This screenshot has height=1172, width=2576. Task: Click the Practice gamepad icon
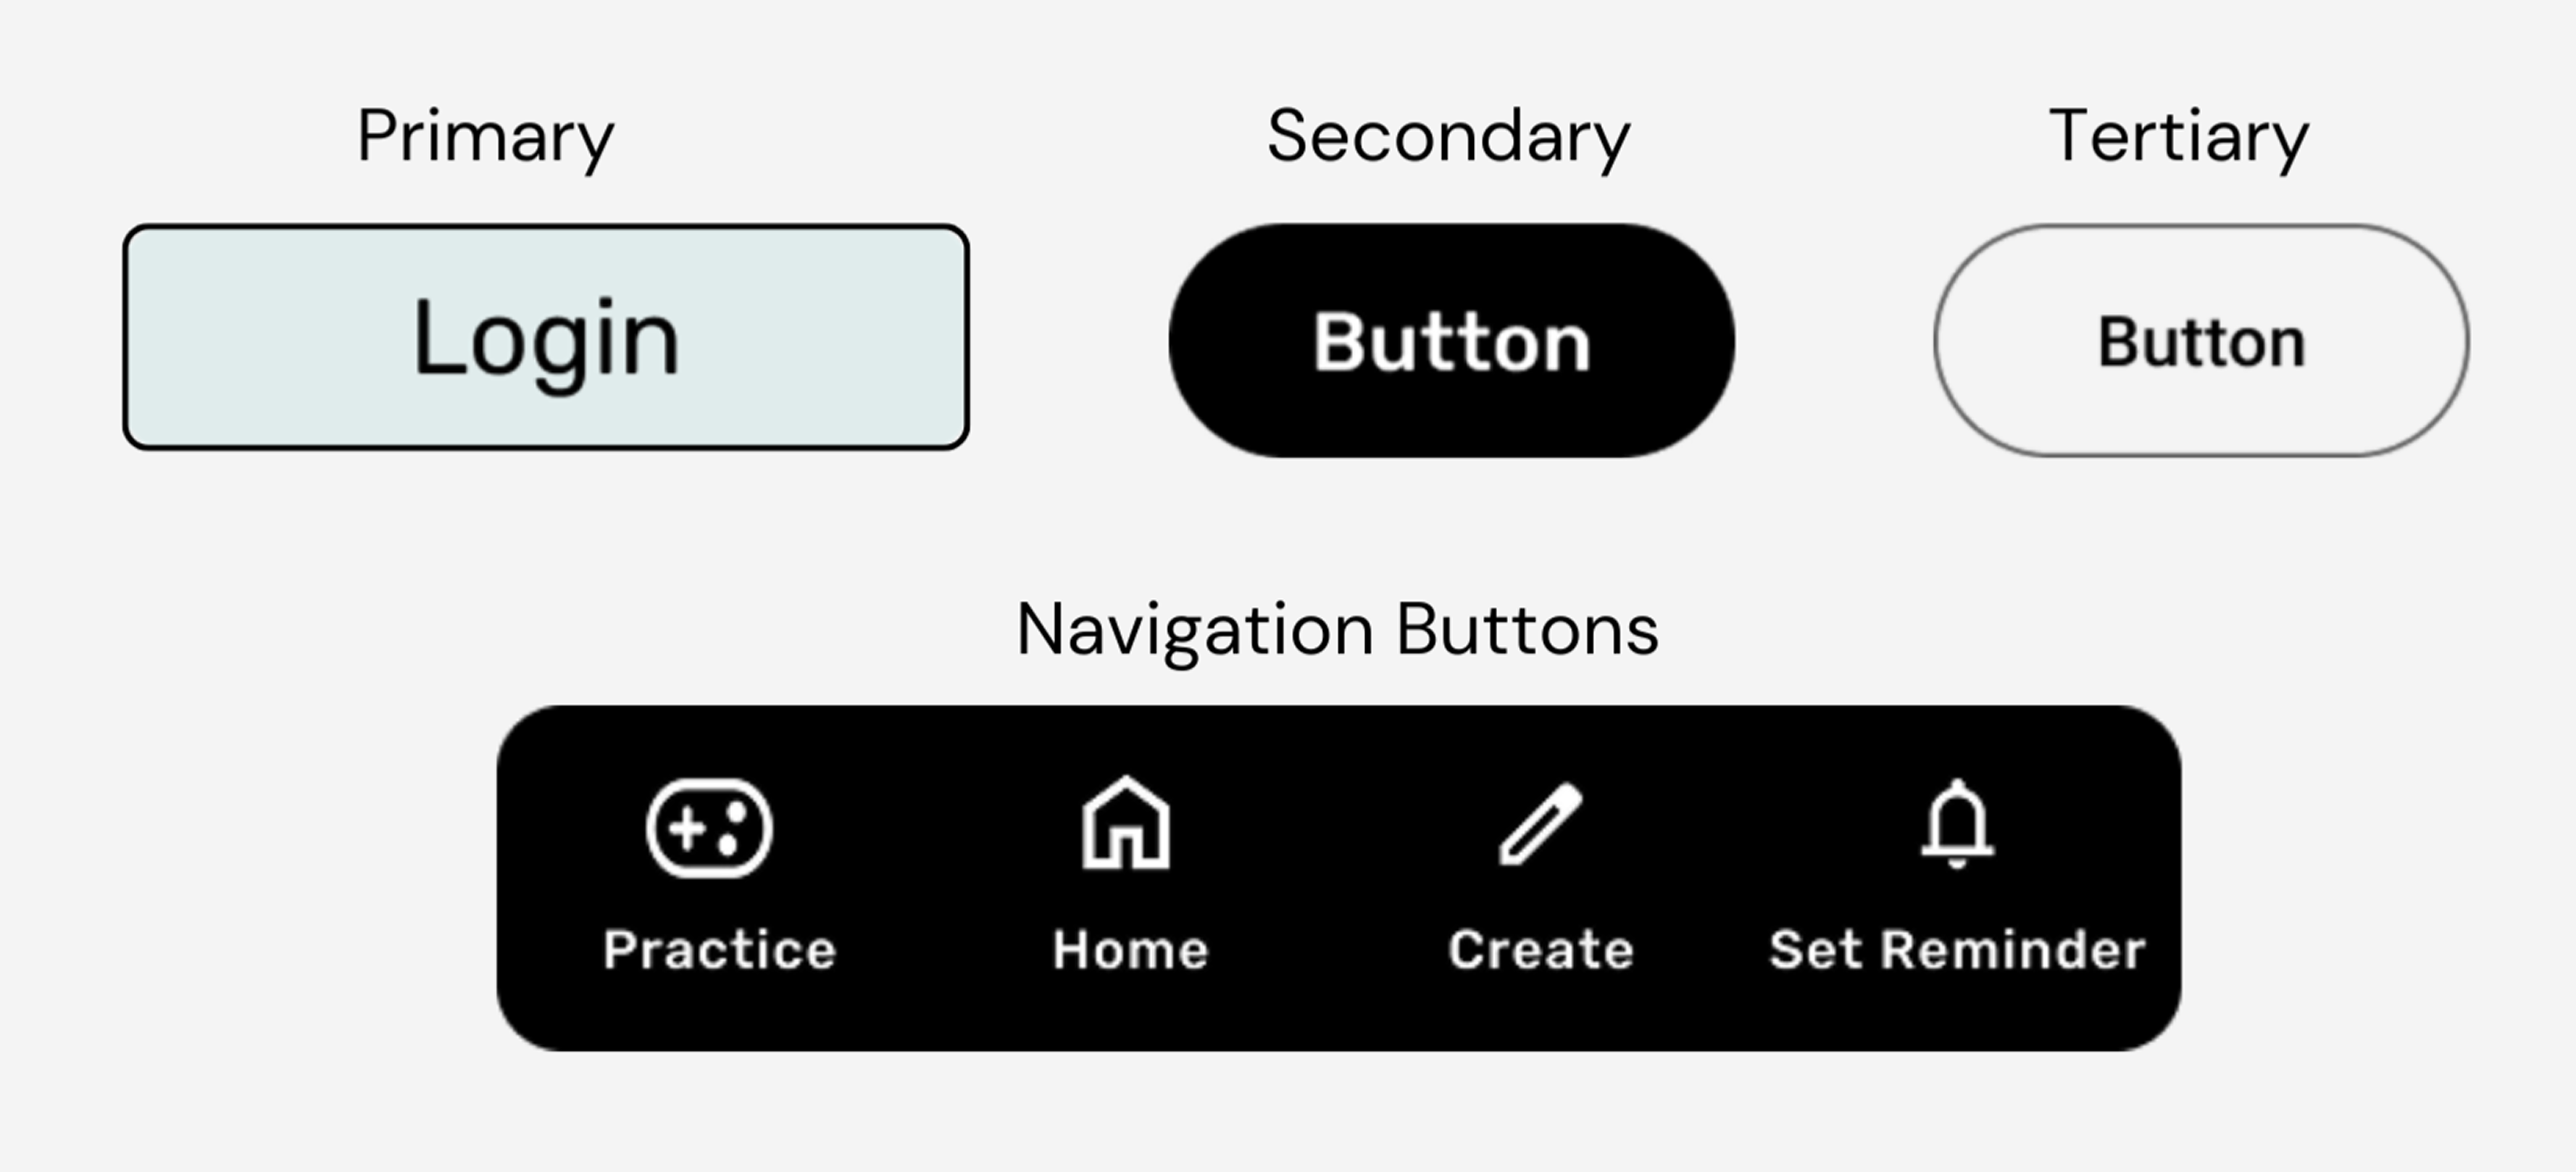709,828
